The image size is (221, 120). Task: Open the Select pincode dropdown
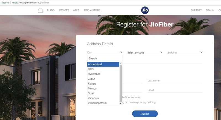click(x=145, y=52)
